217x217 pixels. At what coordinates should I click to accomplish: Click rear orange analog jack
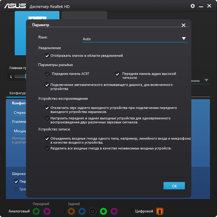(x=72, y=211)
